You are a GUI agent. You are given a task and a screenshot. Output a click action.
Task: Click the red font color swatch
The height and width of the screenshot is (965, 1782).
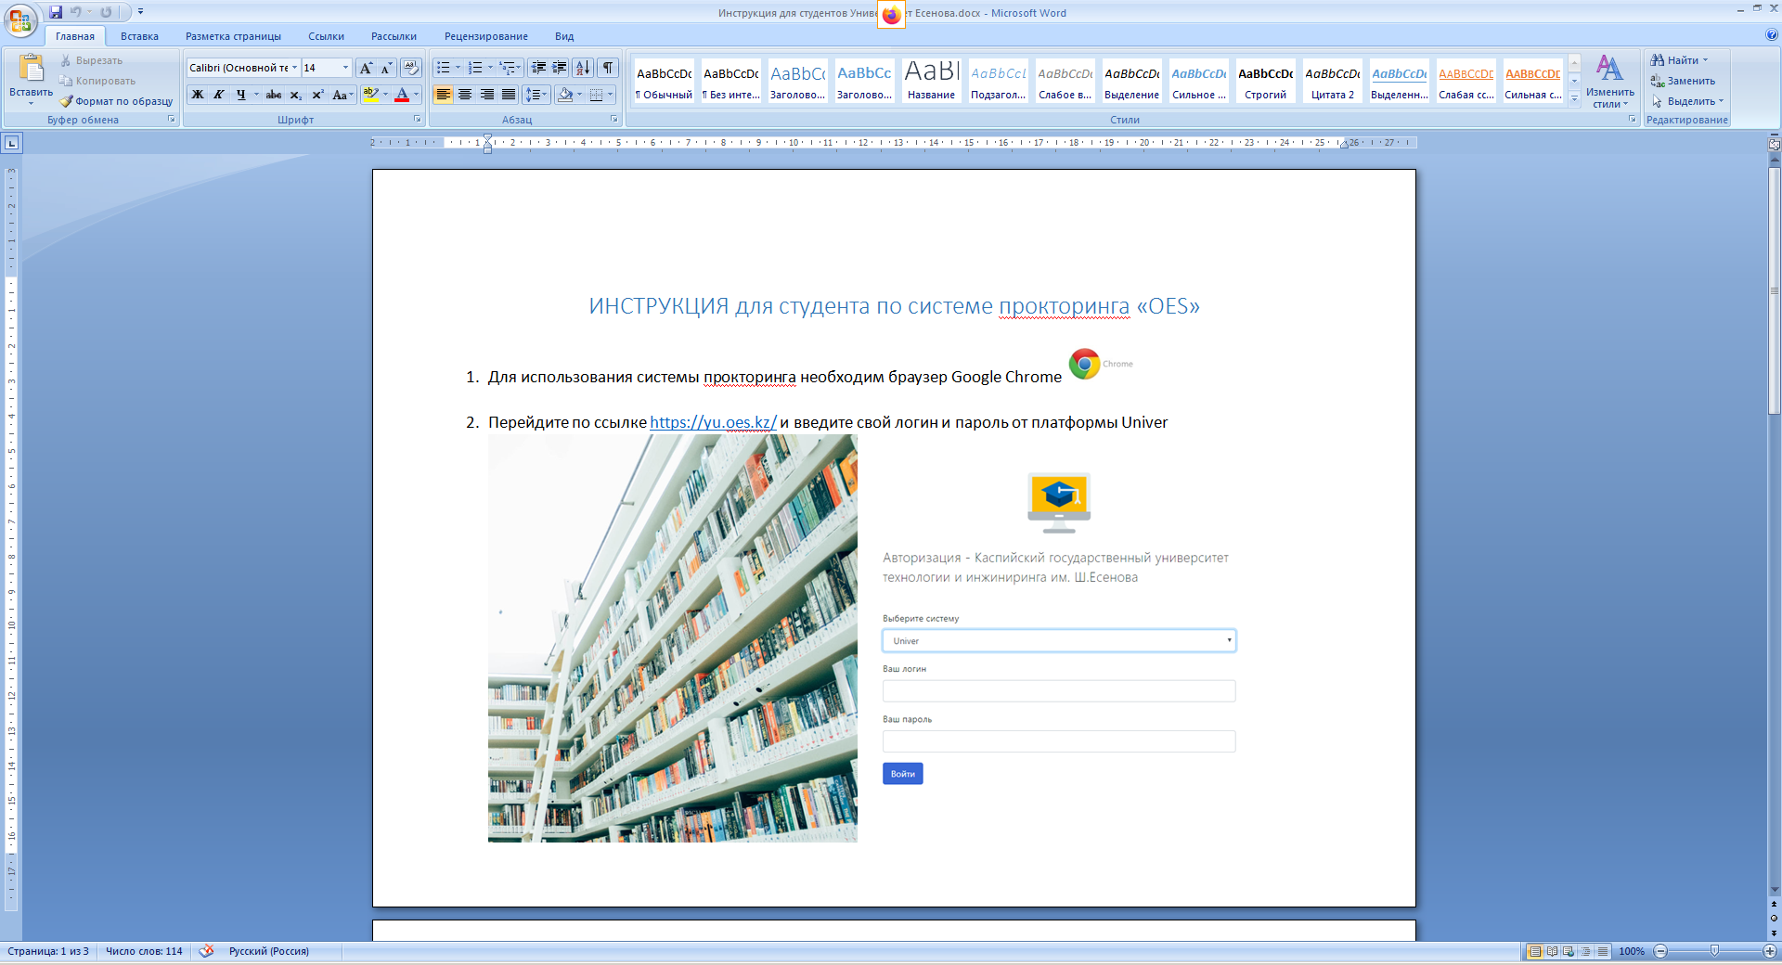click(x=402, y=95)
